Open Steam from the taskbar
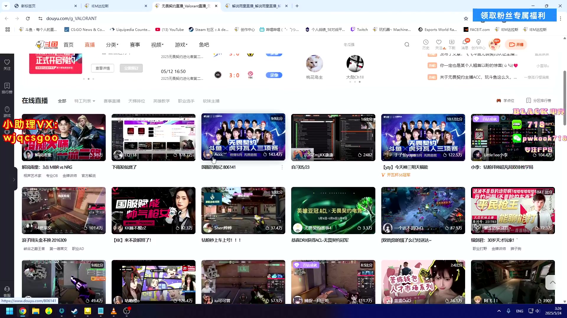This screenshot has width=567, height=318. pyautogui.click(x=75, y=311)
